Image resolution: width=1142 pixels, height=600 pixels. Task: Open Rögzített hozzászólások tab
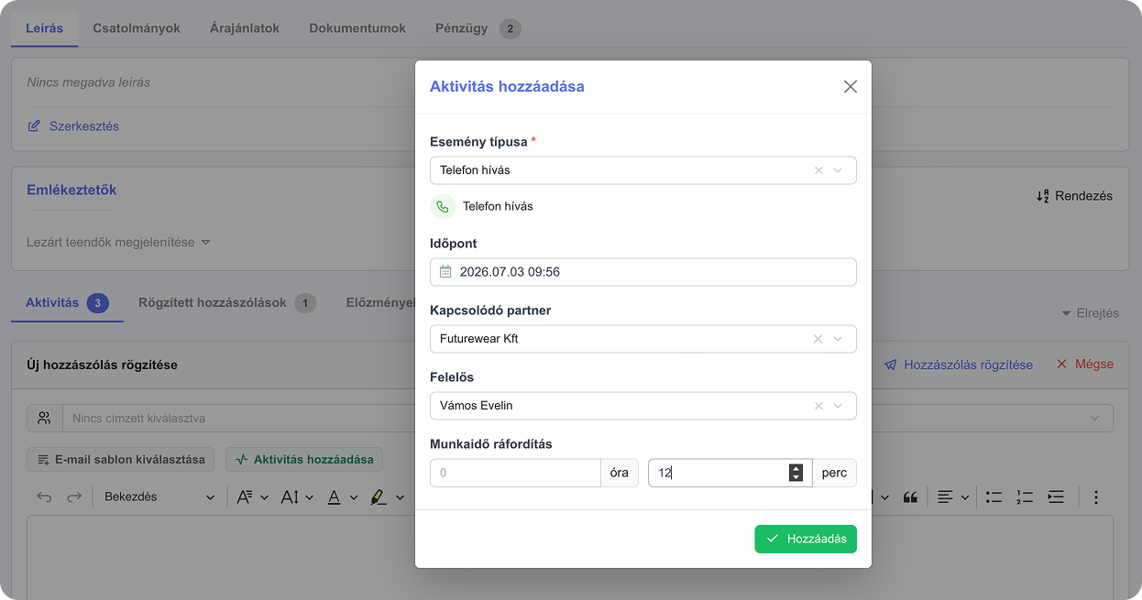227,302
